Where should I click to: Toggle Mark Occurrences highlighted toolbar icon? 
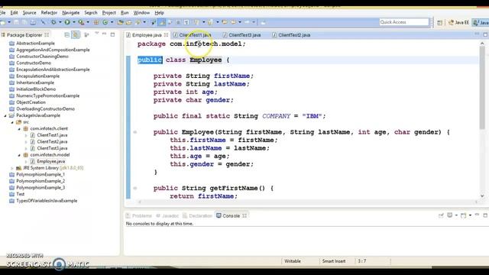coord(162,22)
